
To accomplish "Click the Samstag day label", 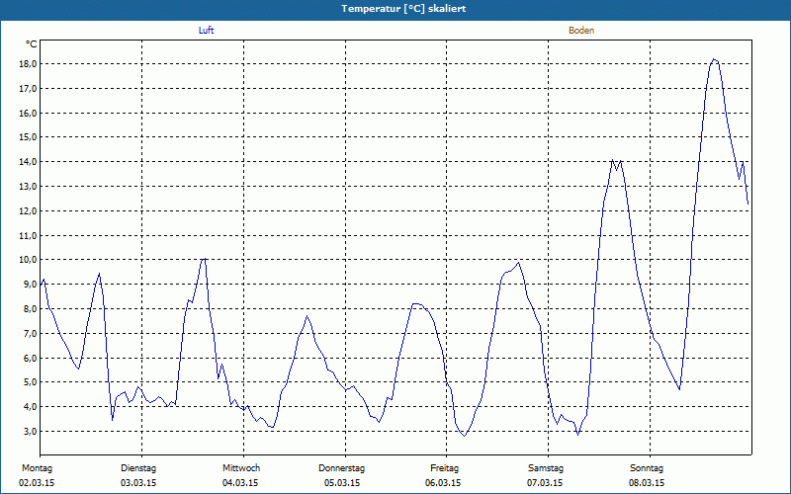I will coord(546,468).
